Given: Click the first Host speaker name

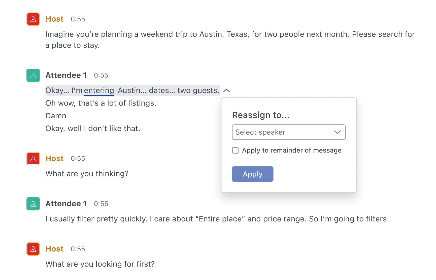Looking at the screenshot, I should click(54, 19).
